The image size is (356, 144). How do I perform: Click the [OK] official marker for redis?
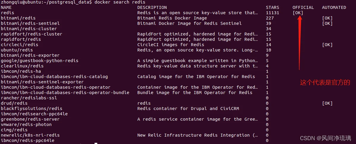pyautogui.click(x=298, y=13)
